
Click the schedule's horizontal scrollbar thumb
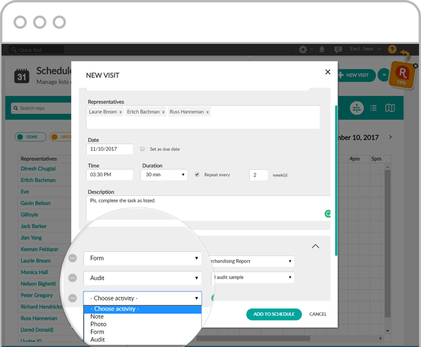pyautogui.click(x=253, y=338)
